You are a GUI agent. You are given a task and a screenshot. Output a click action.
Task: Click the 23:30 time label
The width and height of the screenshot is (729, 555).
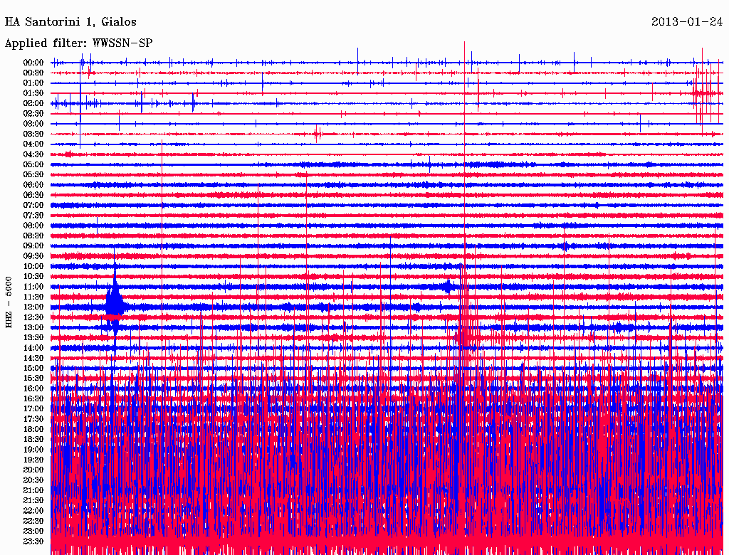click(33, 541)
